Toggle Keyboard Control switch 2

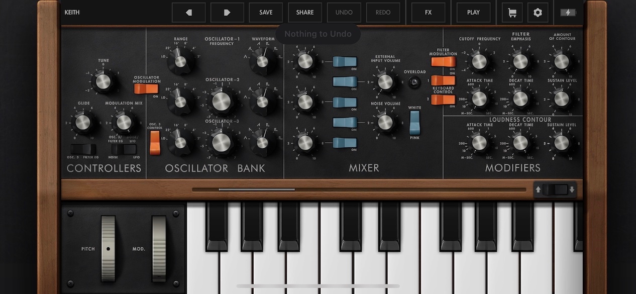(x=443, y=100)
